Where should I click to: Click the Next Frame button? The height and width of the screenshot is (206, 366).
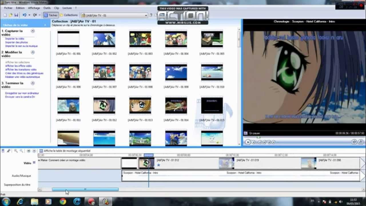pyautogui.click(x=269, y=142)
